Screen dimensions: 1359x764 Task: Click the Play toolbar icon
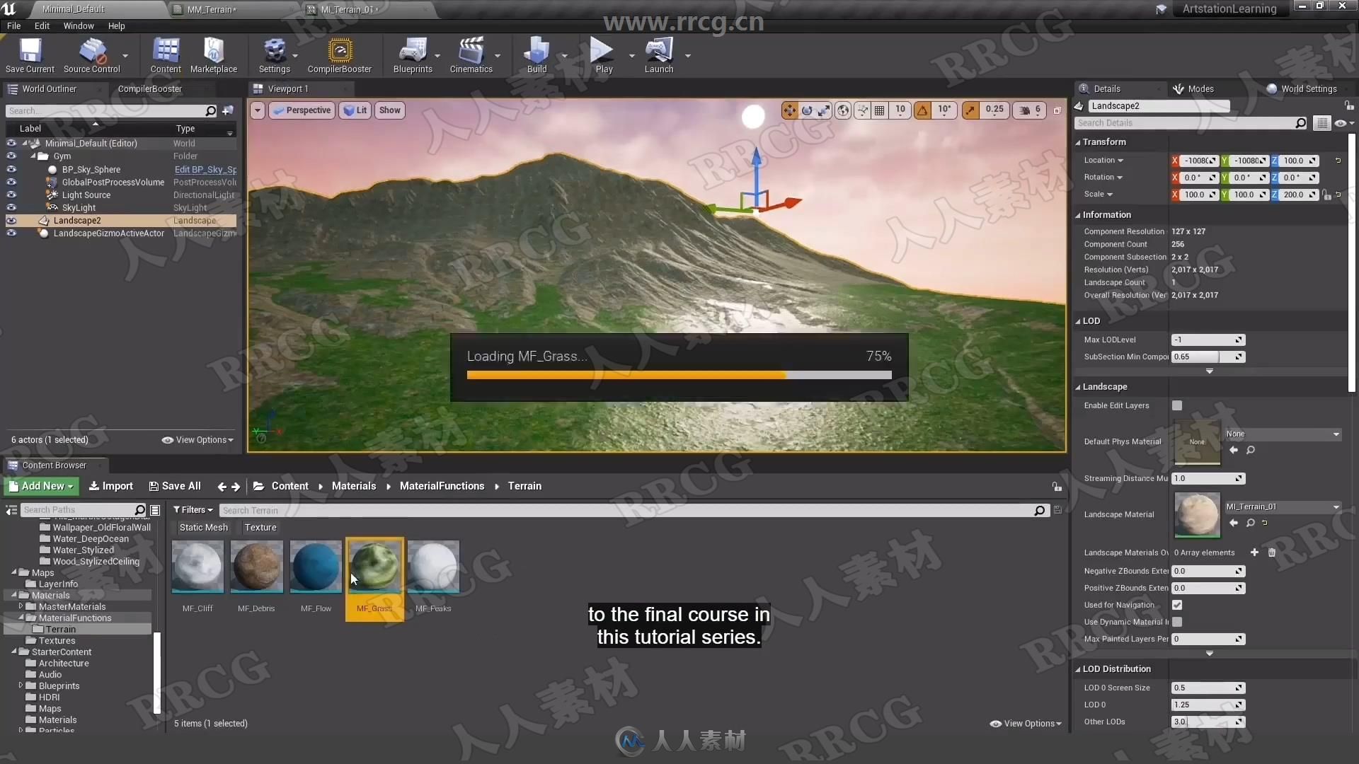tap(604, 55)
